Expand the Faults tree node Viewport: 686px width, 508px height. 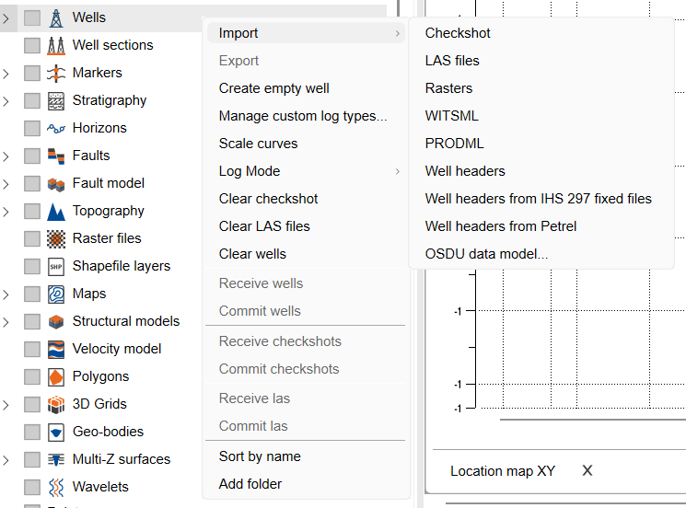(6, 156)
